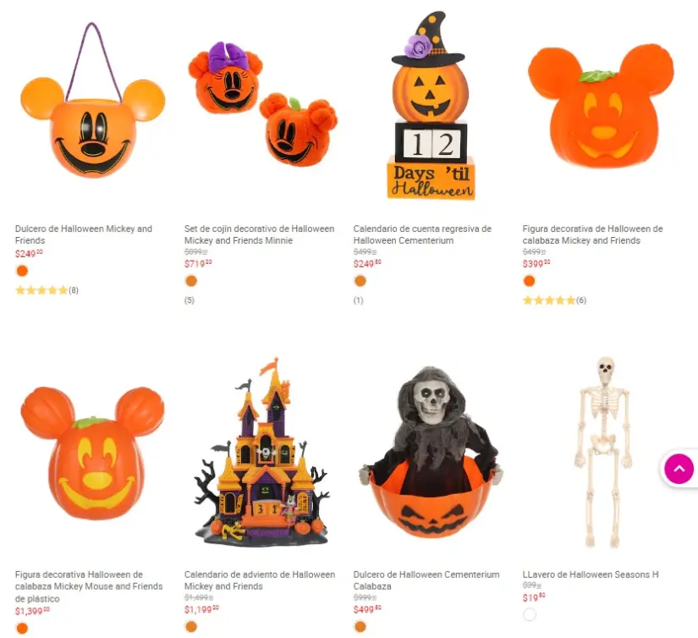Open Calendario de cuenta regresiva Cementerium link
Screen dimensions: 698x638
422,234
